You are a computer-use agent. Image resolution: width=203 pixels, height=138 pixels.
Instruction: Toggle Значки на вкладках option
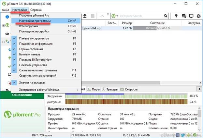(46, 82)
